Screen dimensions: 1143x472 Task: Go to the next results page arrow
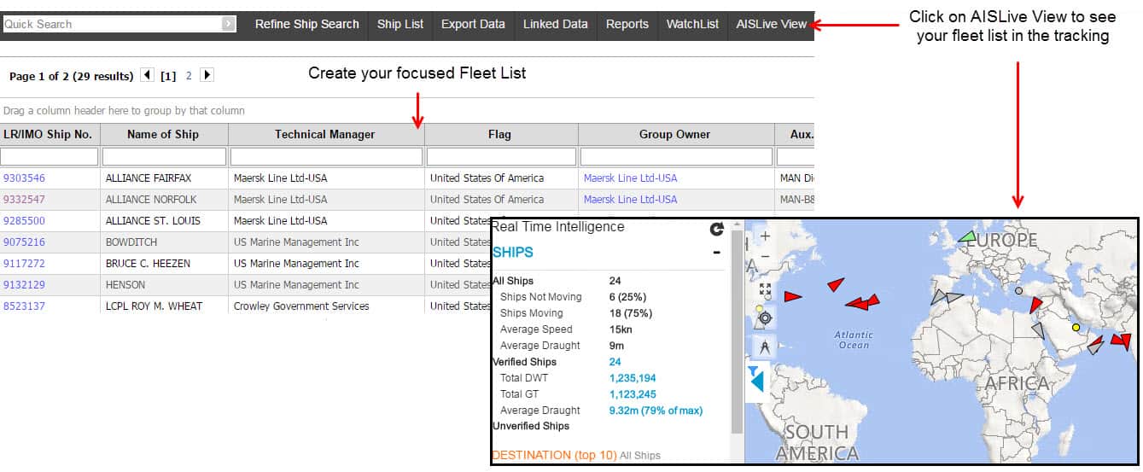click(x=207, y=75)
